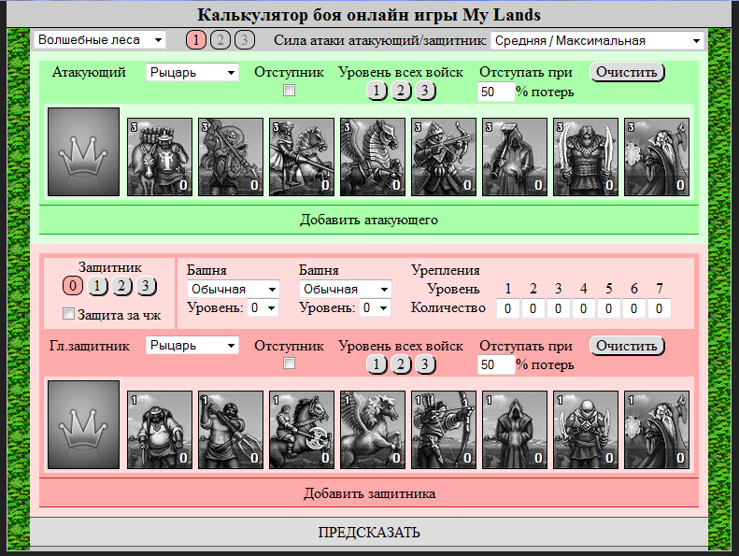Click fortification level 7 quantity field
The width and height of the screenshot is (739, 556).
(660, 308)
